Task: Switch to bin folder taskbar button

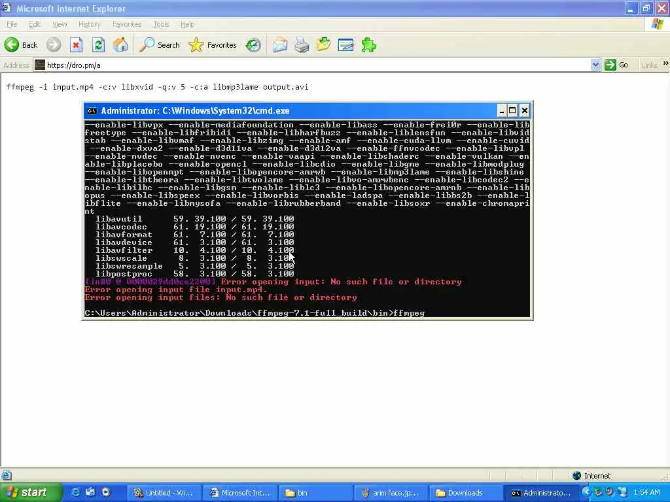Action: [x=316, y=493]
